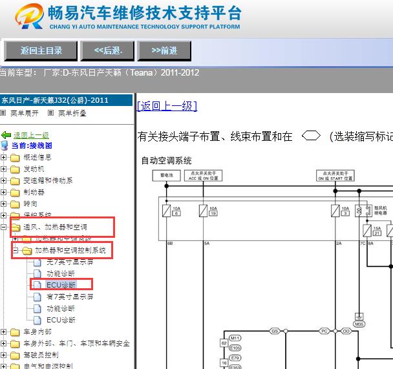Click the green 返回上一级 link in sidebar
Screen dimensions: 393x369
(x=31, y=135)
